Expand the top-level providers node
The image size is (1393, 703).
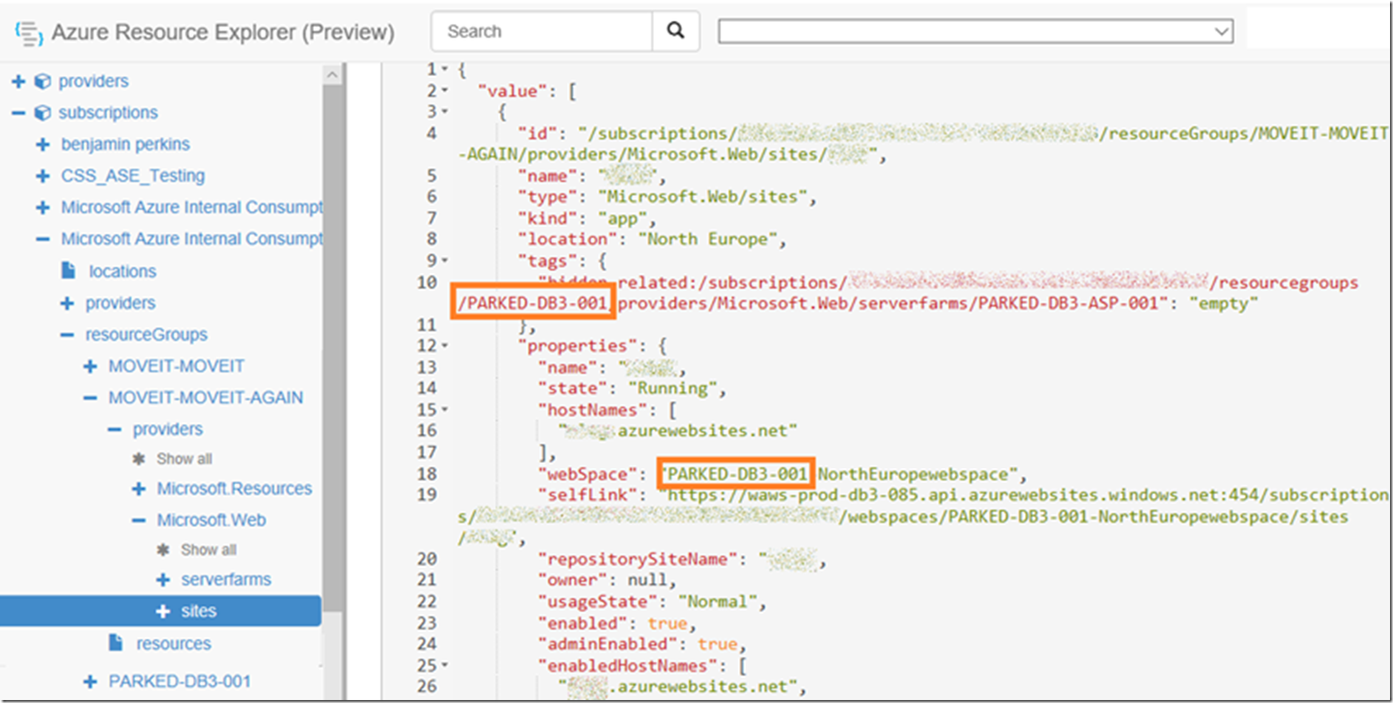(18, 81)
